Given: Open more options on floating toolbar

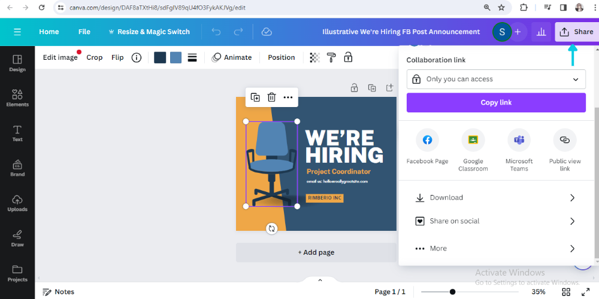Looking at the screenshot, I should pos(288,97).
